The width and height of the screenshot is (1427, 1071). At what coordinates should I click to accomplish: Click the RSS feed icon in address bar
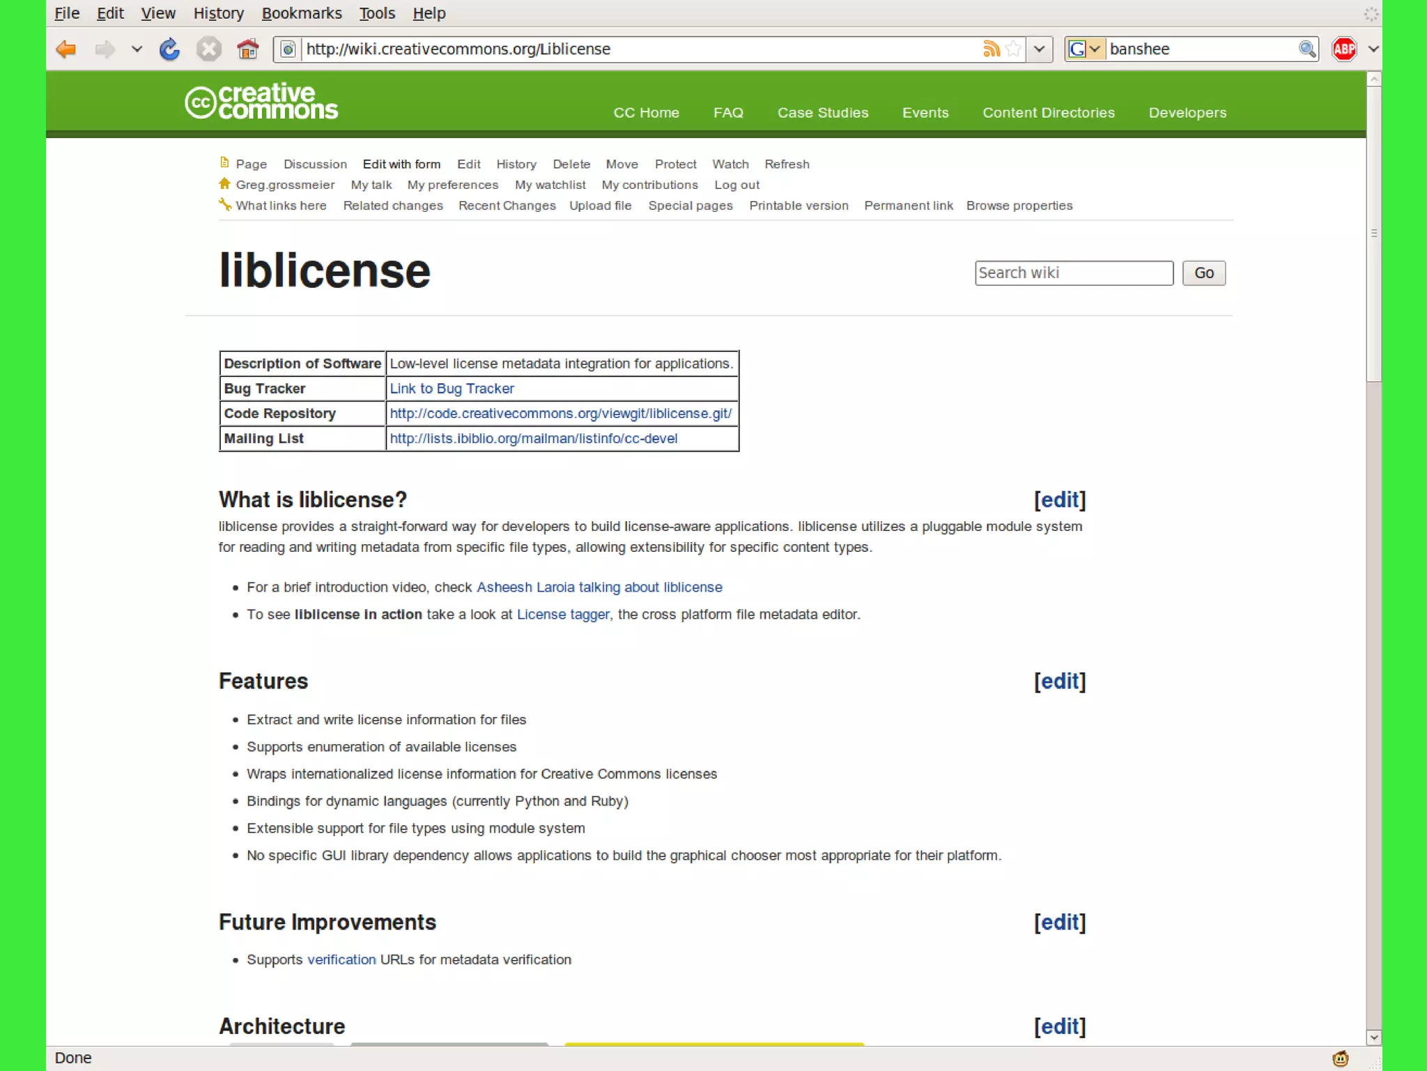[x=991, y=49]
